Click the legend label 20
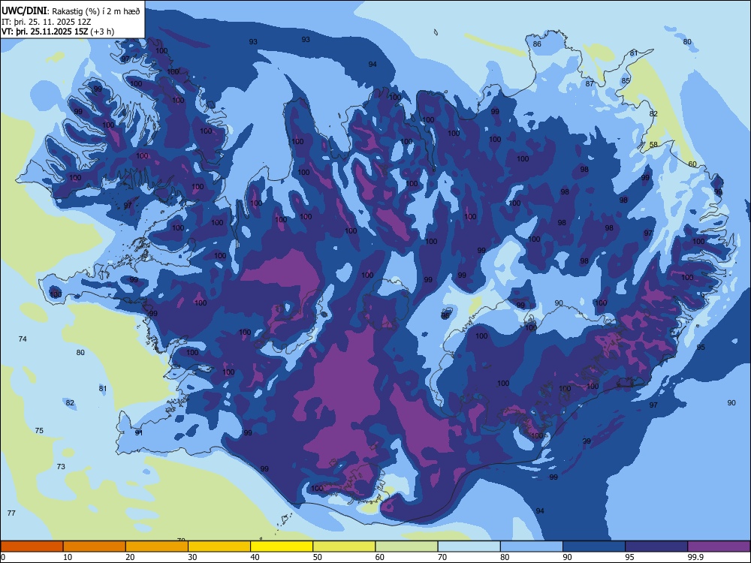This screenshot has height=563, width=751. 130,557
